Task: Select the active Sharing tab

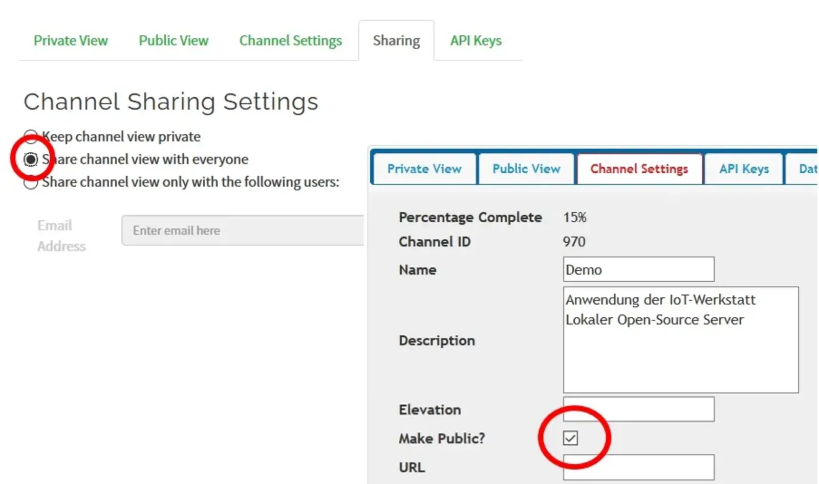Action: click(396, 40)
